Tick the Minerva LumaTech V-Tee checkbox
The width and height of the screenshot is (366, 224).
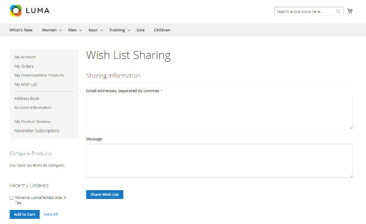pos(12,198)
